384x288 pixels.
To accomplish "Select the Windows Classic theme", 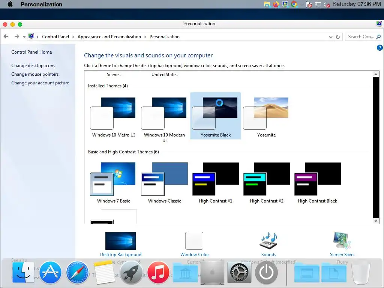I will click(x=164, y=183).
